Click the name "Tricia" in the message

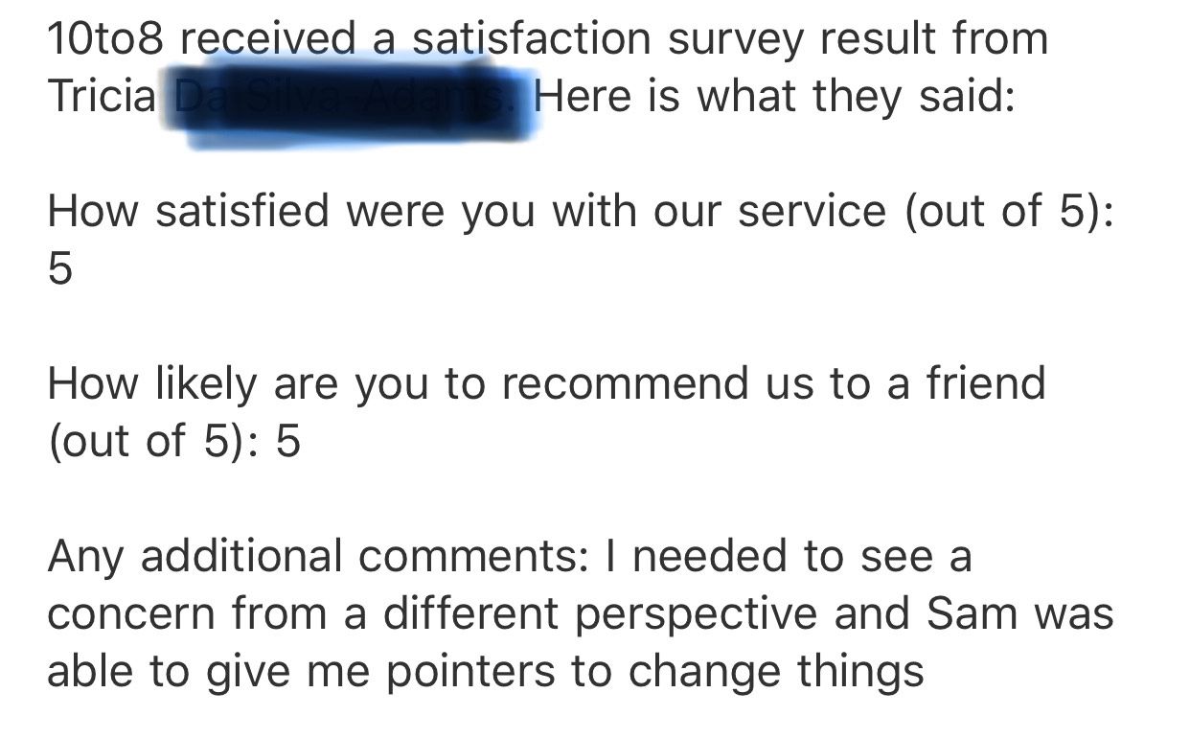pyautogui.click(x=102, y=96)
